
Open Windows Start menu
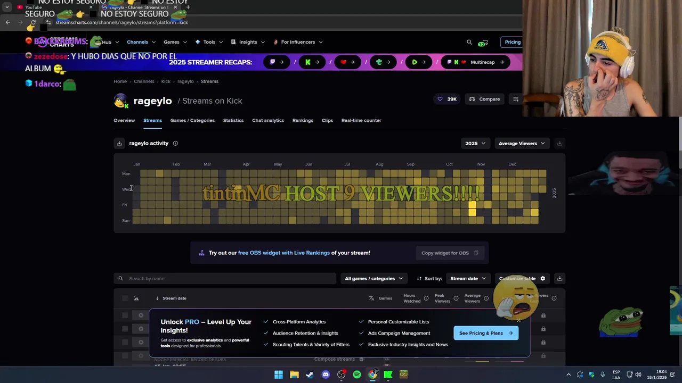(x=279, y=374)
